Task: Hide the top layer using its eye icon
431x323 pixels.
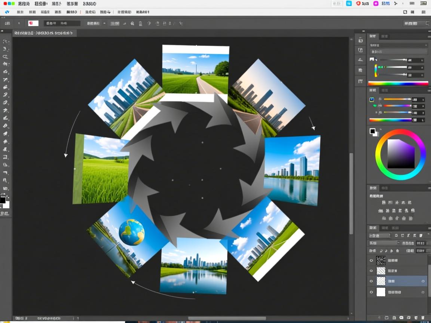Action: (371, 260)
